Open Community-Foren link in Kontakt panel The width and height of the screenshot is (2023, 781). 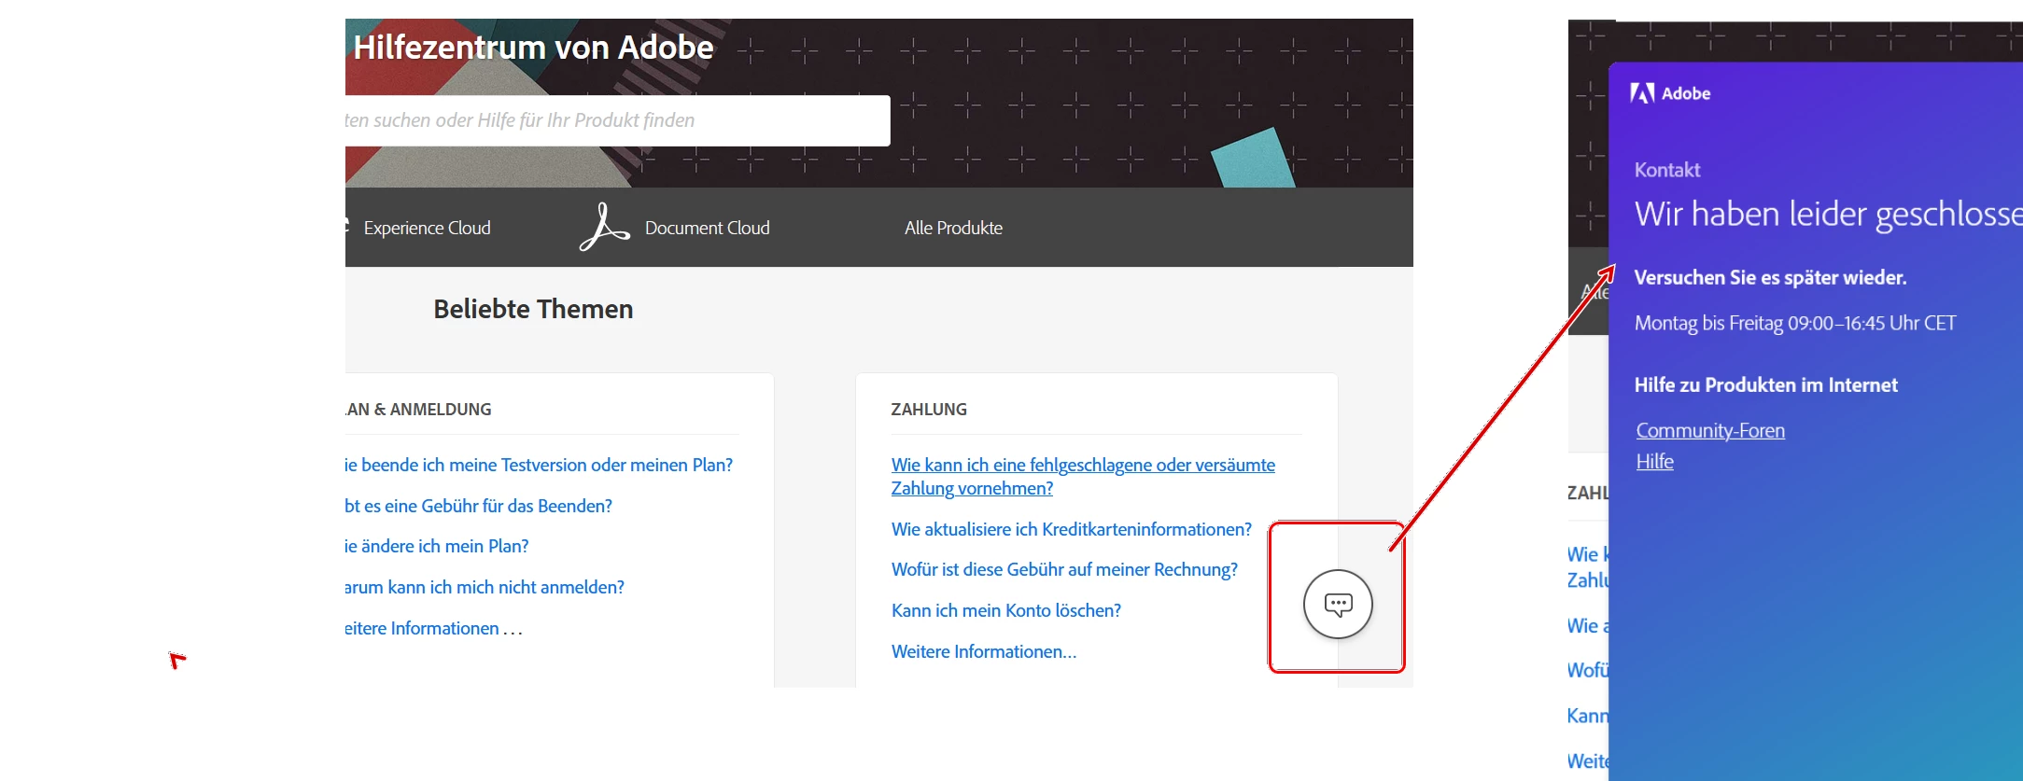click(1710, 430)
